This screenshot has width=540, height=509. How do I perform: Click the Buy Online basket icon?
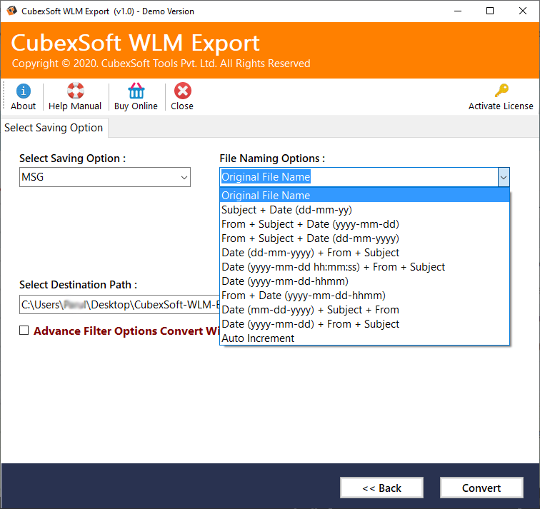[x=136, y=91]
